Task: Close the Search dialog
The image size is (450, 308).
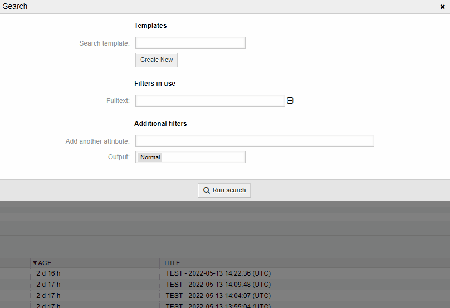Action: (442, 7)
